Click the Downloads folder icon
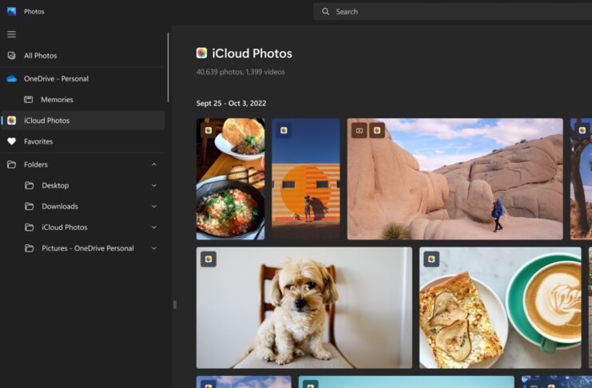 click(29, 207)
